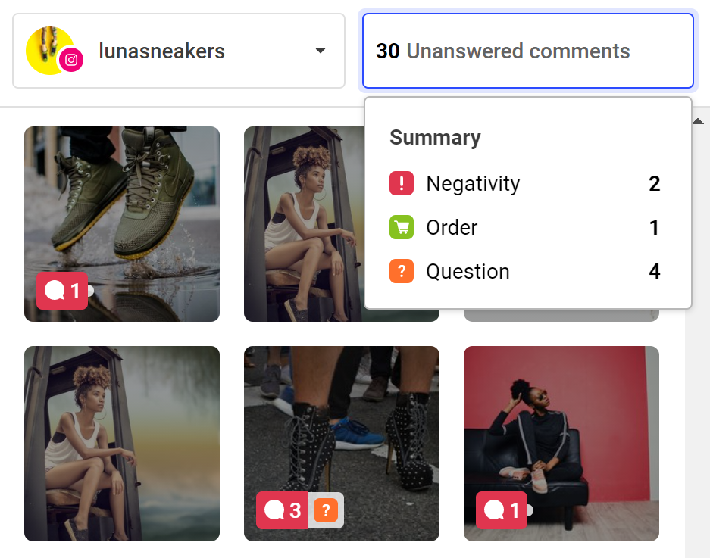This screenshot has height=558, width=710.
Task: Click the orange question badge on heels photo
Action: [326, 510]
